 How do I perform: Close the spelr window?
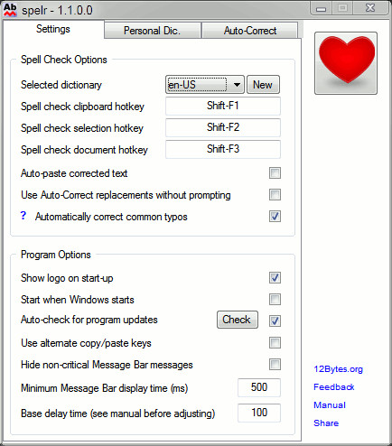370,8
